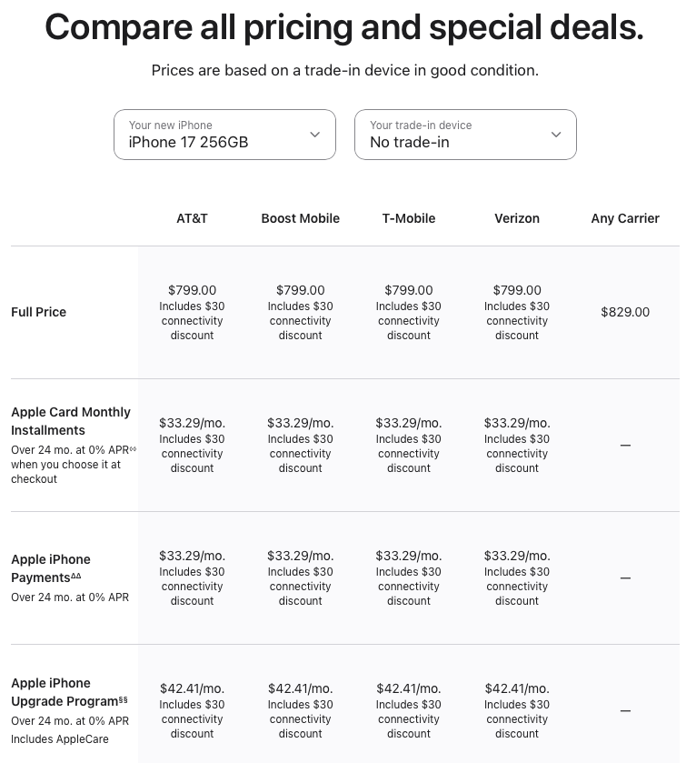Click the Any Carrier column header

(x=625, y=218)
